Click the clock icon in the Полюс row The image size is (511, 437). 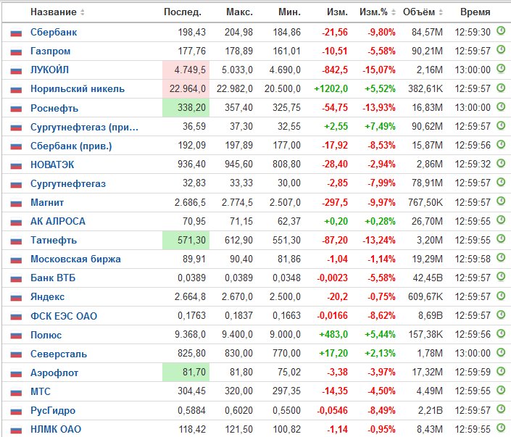(501, 333)
